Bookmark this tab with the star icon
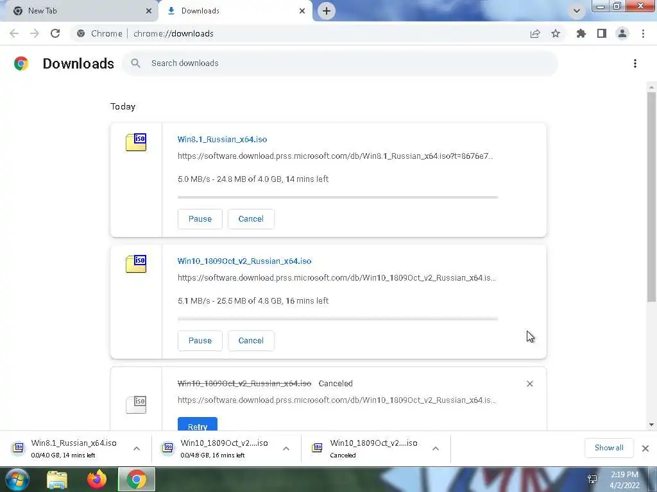 tap(556, 33)
